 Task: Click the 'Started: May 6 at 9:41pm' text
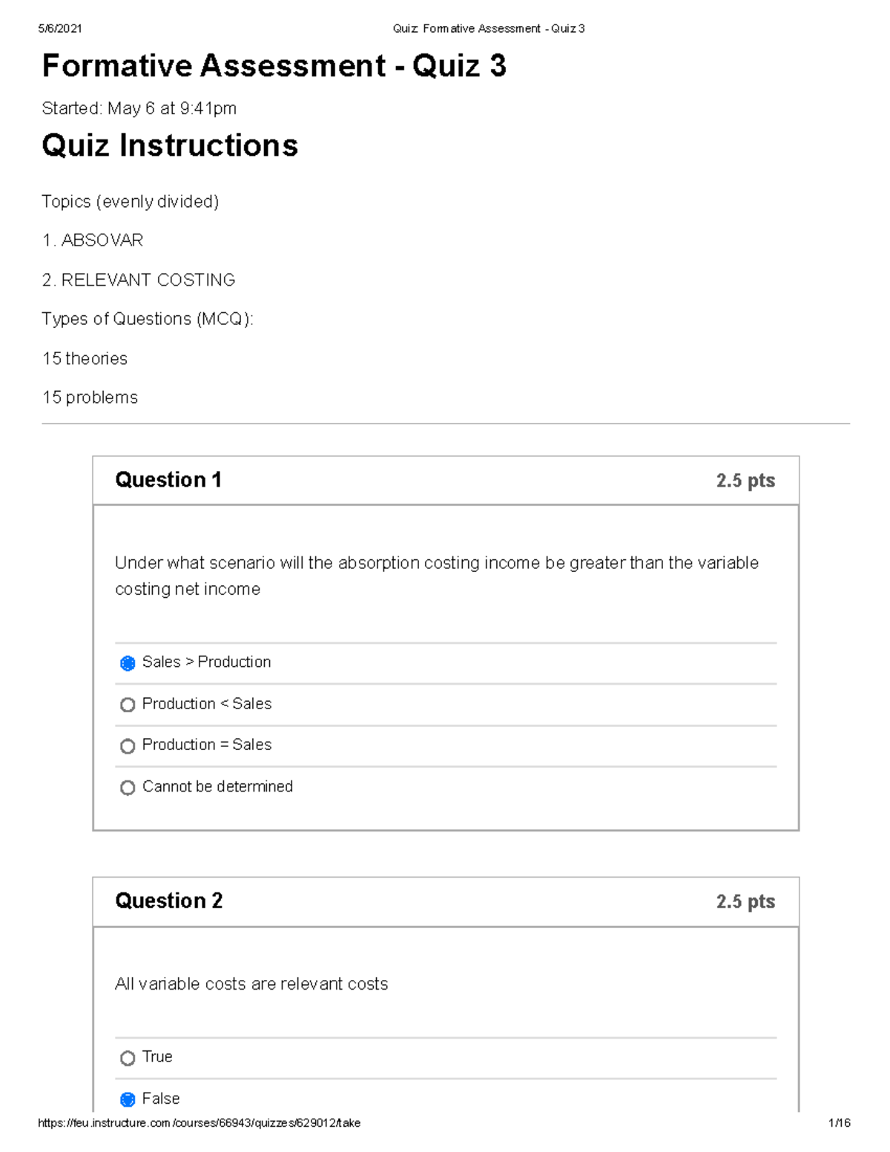pyautogui.click(x=139, y=108)
